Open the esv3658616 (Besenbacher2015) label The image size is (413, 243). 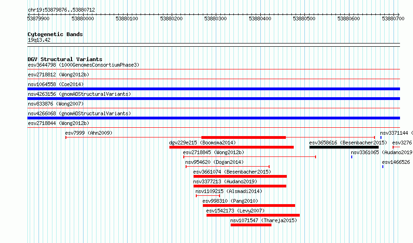click(348, 143)
